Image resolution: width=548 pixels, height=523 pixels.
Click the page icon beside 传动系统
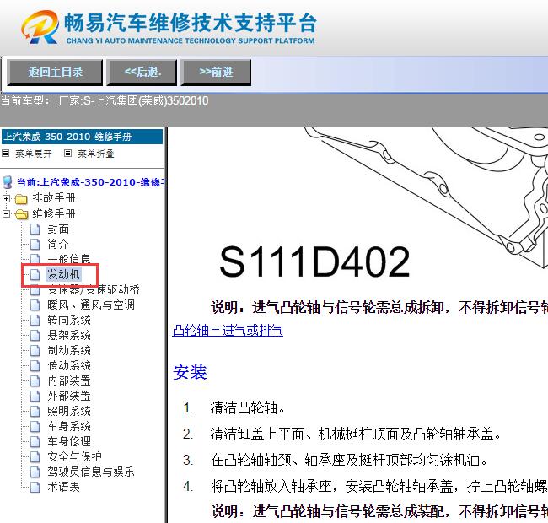(35, 366)
